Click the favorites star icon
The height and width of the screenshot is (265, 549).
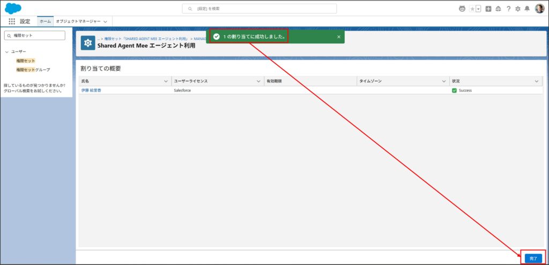click(472, 9)
